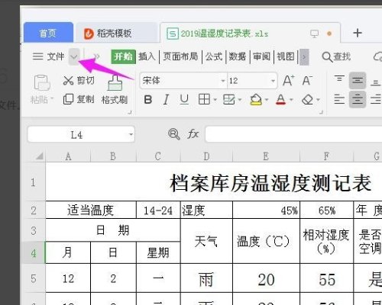This screenshot has height=305, width=382.
Task: Click the 剪切 cut button
Action: pyautogui.click(x=79, y=81)
